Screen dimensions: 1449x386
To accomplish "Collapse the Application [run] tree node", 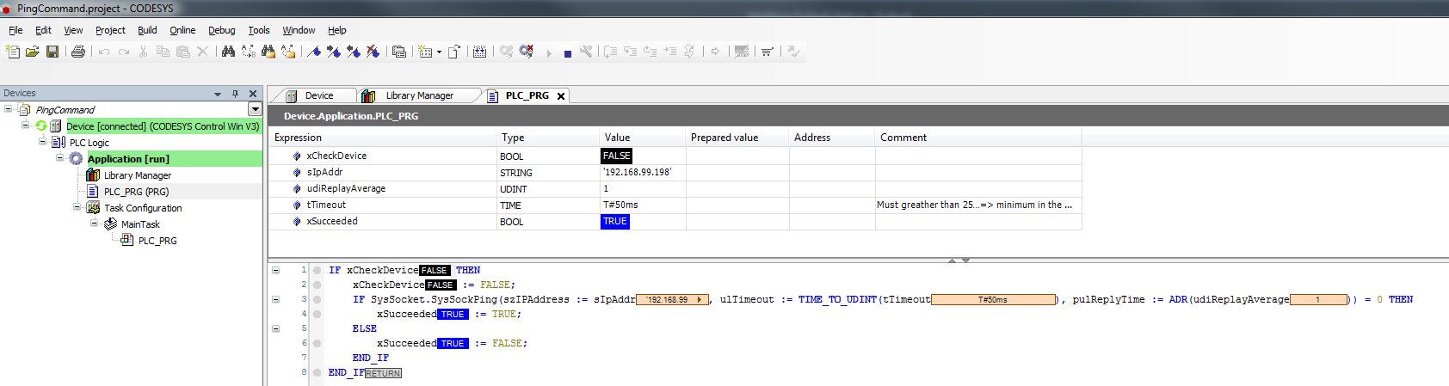I will coord(60,158).
